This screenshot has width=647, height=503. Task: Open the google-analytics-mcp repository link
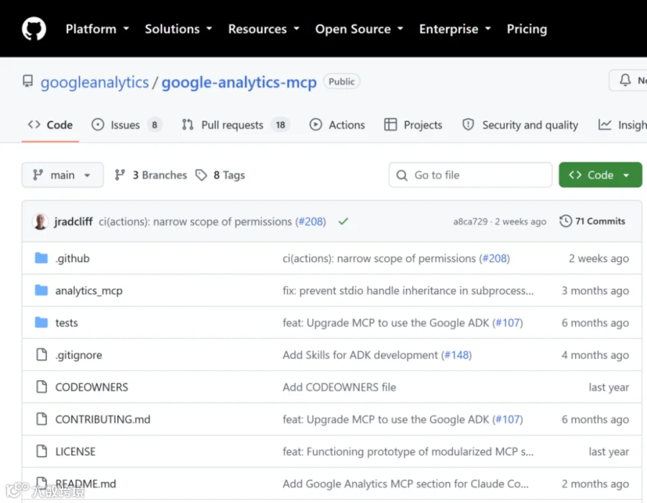click(x=239, y=82)
